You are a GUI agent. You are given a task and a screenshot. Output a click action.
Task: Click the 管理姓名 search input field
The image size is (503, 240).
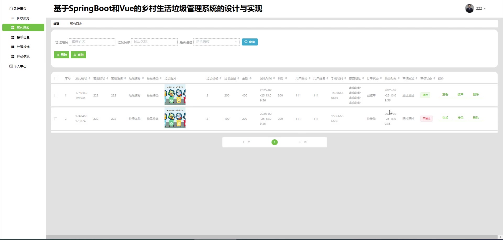(x=92, y=42)
